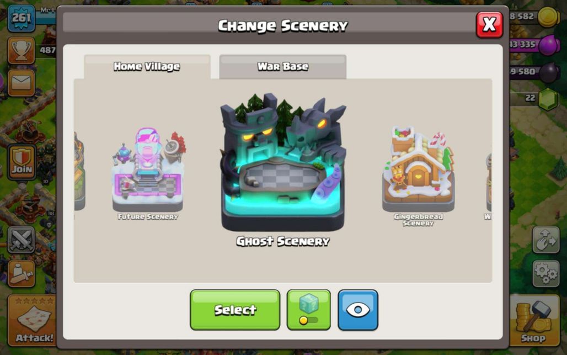Image resolution: width=567 pixels, height=355 pixels.
Task: Switch to the Home Village tab
Action: [147, 67]
